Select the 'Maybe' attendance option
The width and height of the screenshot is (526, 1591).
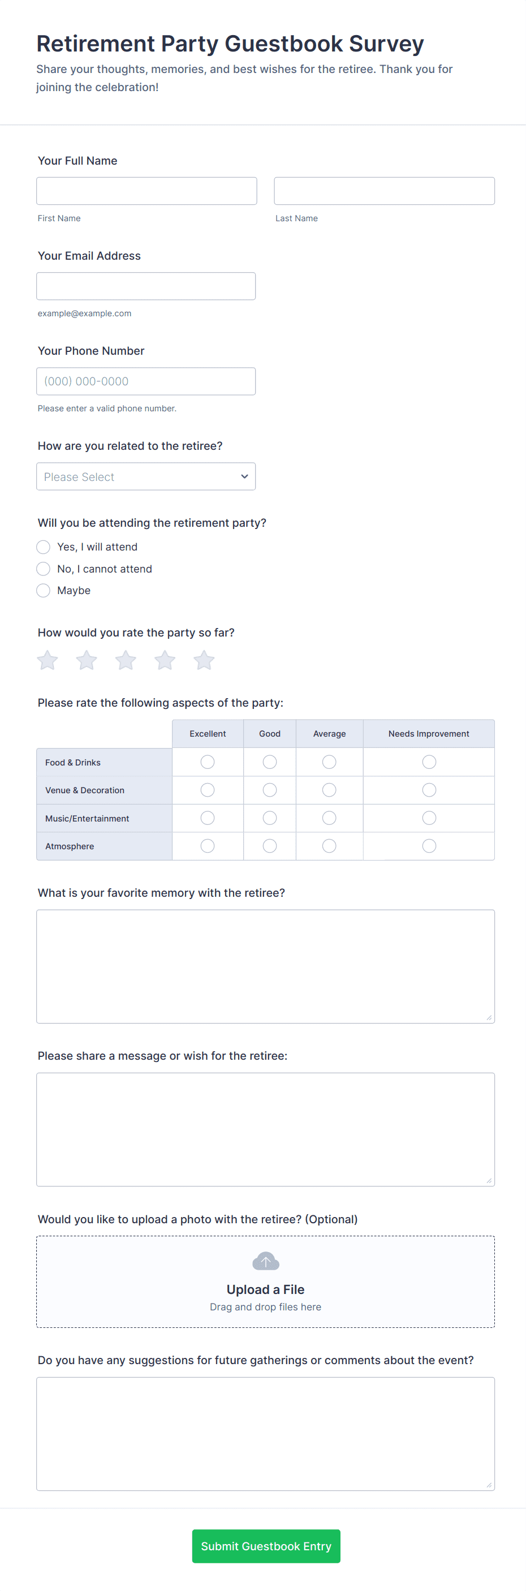coord(43,591)
